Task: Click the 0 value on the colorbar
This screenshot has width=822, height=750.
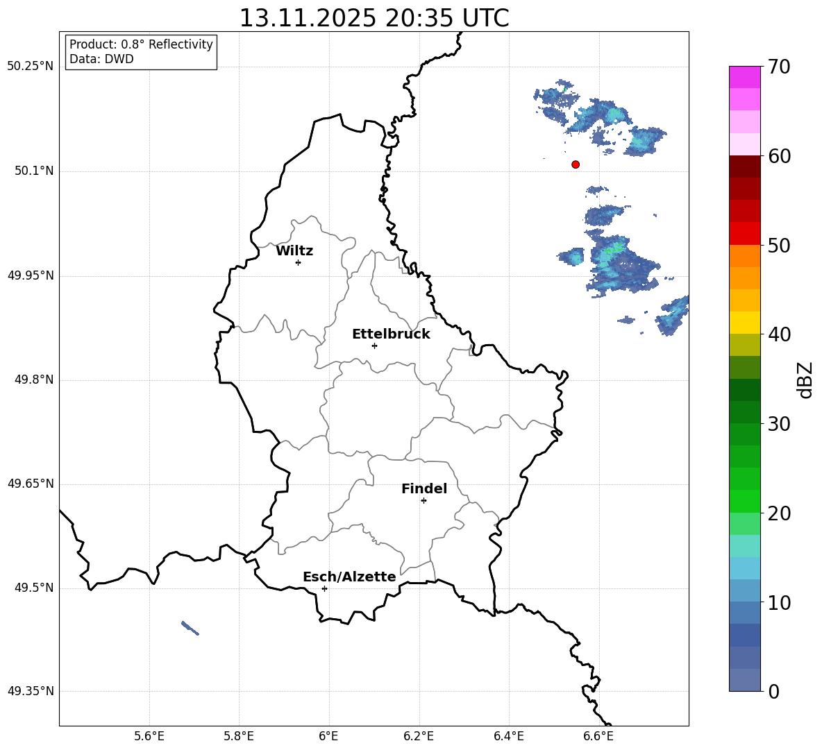Action: (x=774, y=691)
